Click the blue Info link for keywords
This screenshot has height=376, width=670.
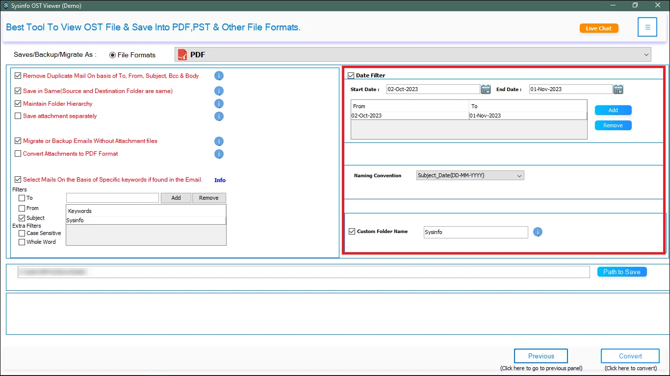220,180
